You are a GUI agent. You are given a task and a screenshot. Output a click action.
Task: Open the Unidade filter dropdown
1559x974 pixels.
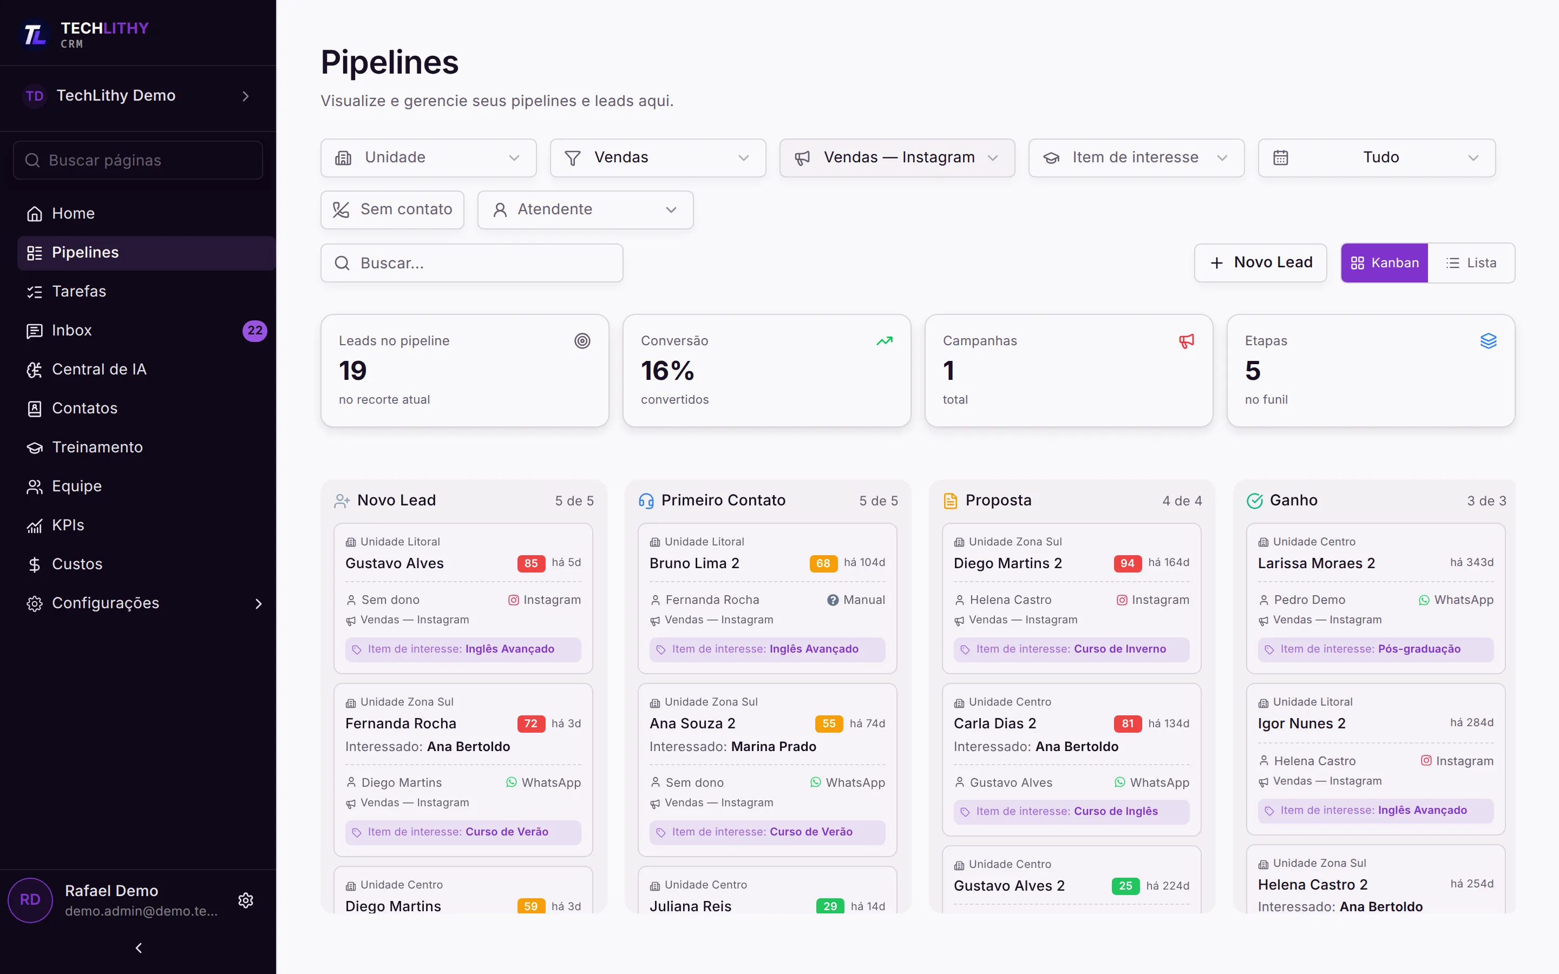point(428,158)
